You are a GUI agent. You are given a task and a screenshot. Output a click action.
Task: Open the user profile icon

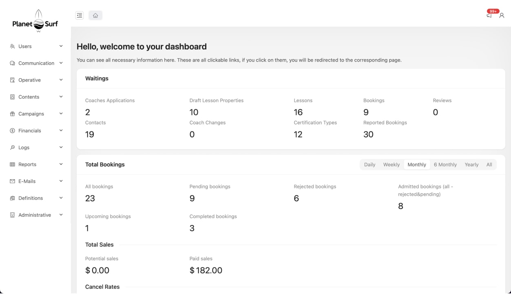[502, 15]
